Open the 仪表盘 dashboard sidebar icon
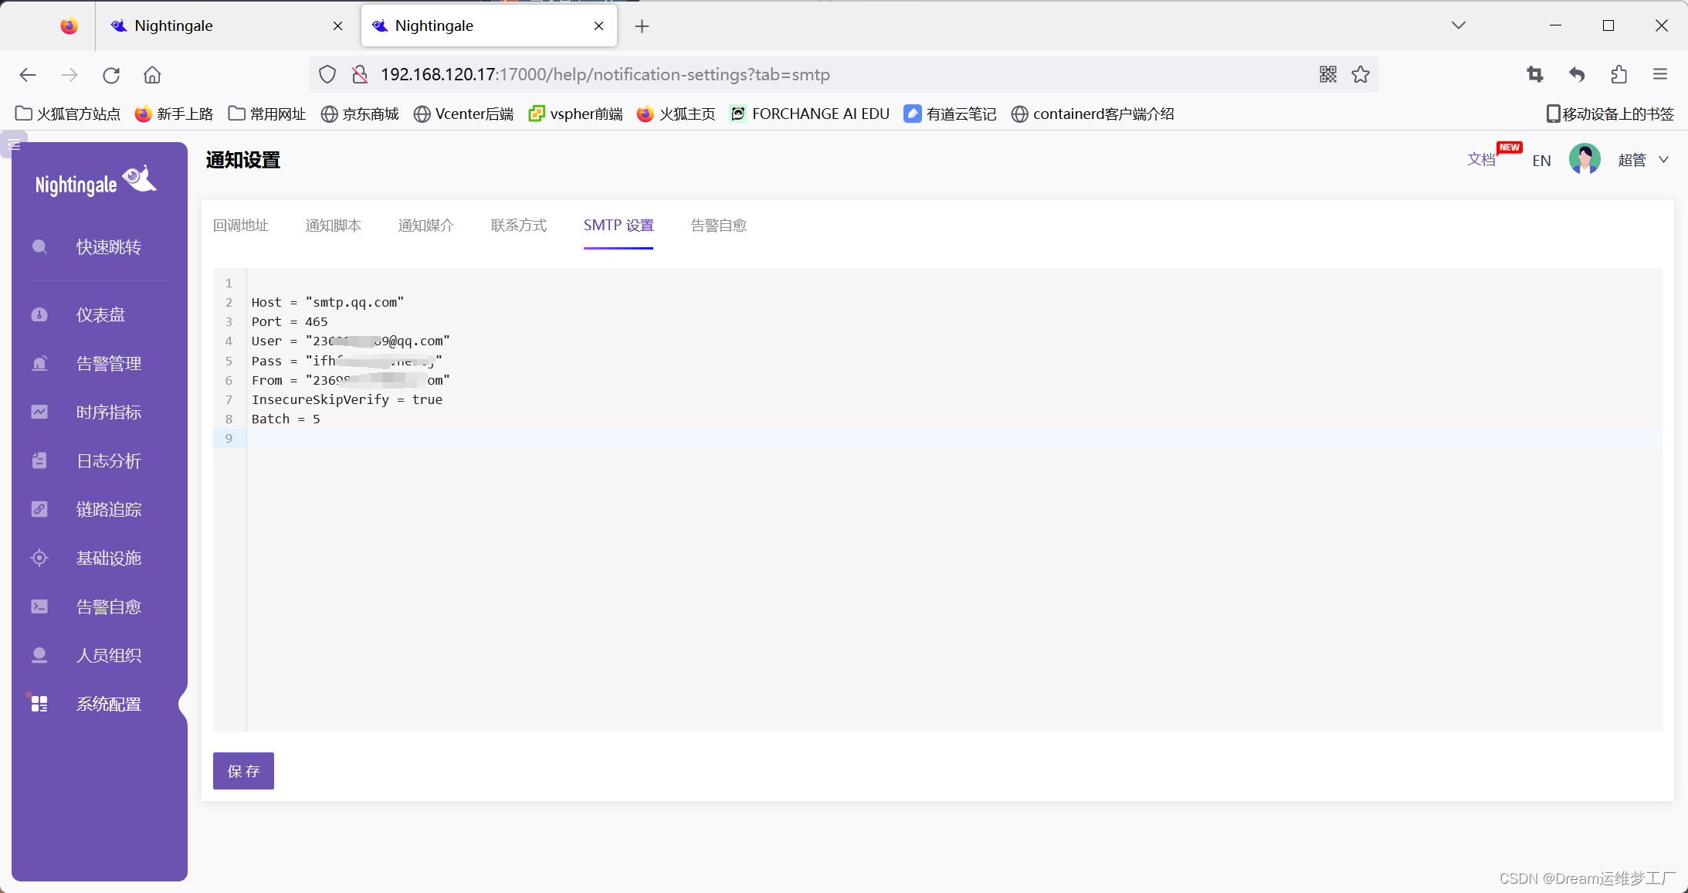 click(x=39, y=315)
